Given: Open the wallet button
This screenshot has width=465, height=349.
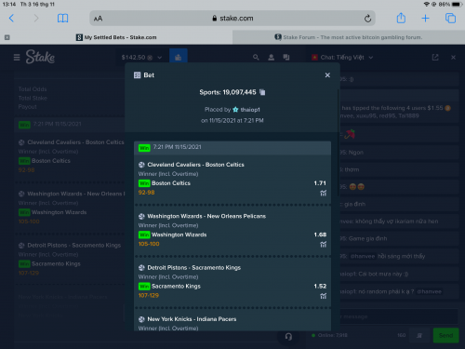Looking at the screenshot, I should click(179, 57).
